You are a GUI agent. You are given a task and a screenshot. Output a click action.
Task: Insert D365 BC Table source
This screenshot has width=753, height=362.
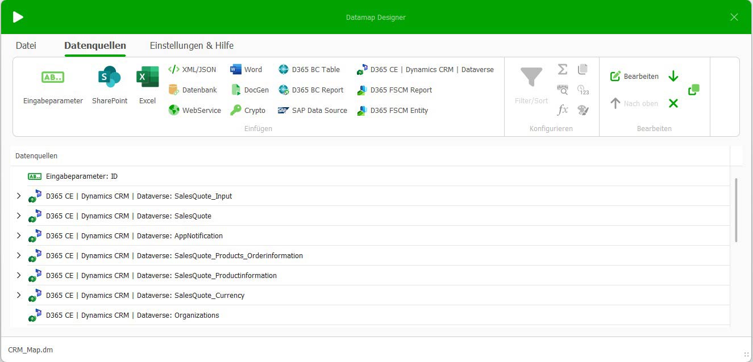coord(309,70)
